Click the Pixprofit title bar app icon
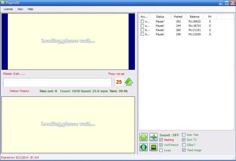Image resolution: width=236 pixels, height=161 pixels. [x=3, y=3]
